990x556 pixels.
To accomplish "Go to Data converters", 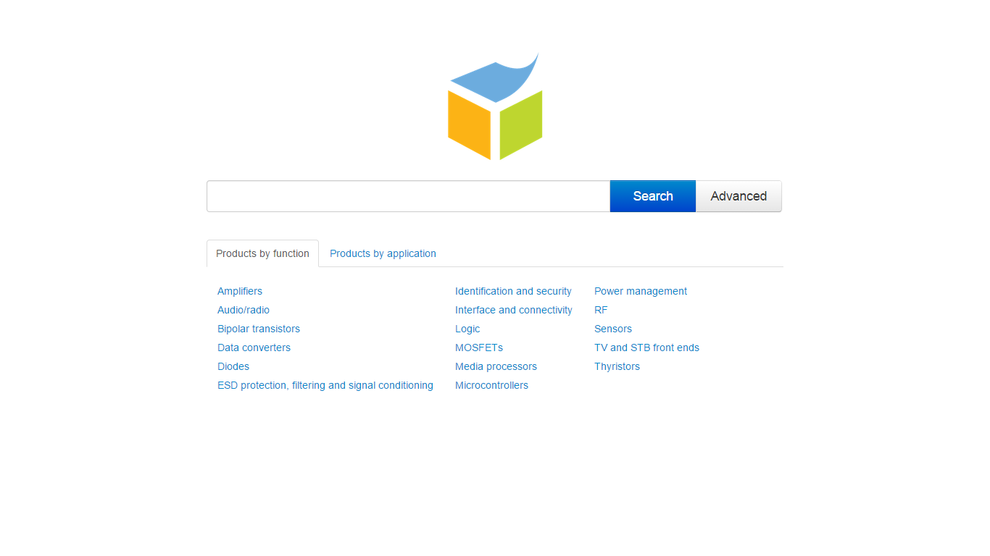I will [x=254, y=347].
